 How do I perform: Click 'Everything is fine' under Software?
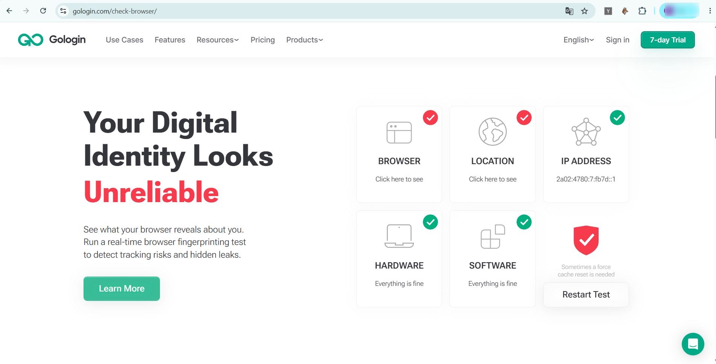[x=493, y=284]
